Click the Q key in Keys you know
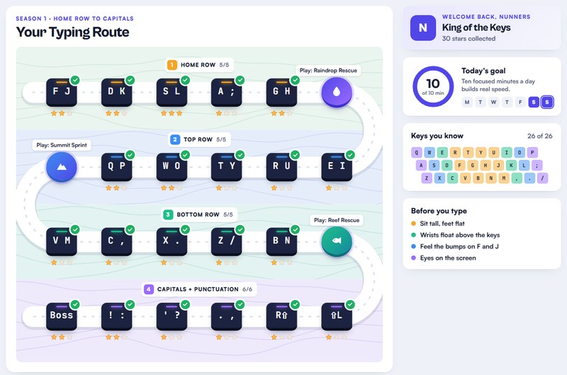 417,152
